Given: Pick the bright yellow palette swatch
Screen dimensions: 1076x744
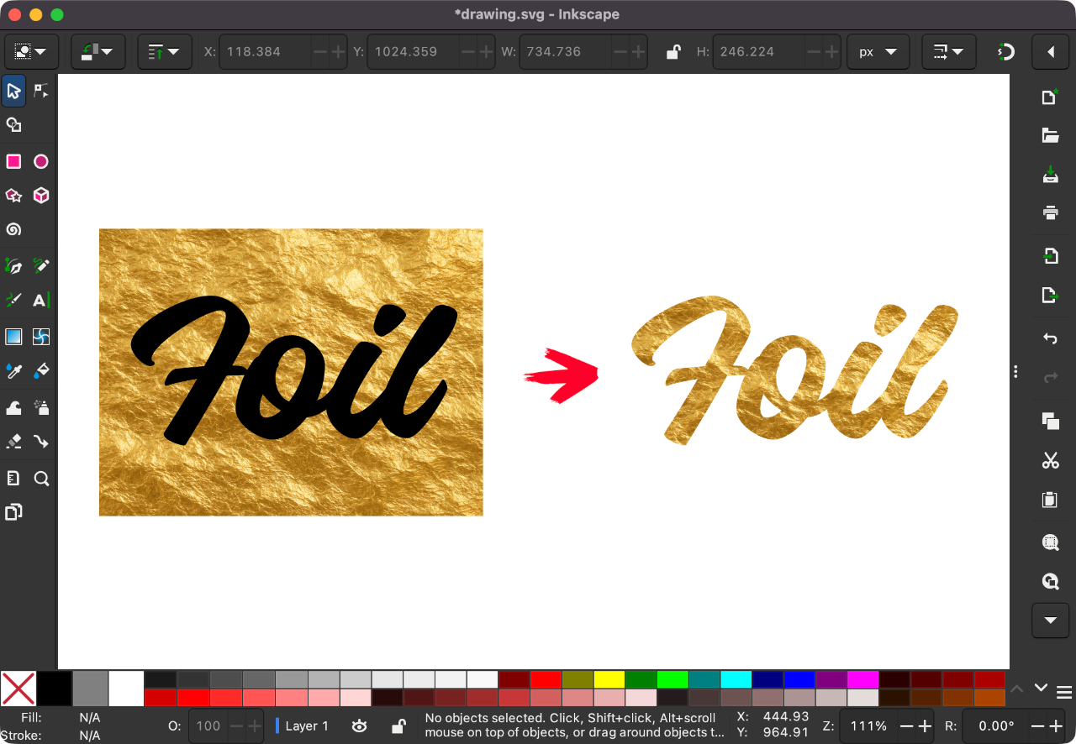Looking at the screenshot, I should tap(609, 679).
